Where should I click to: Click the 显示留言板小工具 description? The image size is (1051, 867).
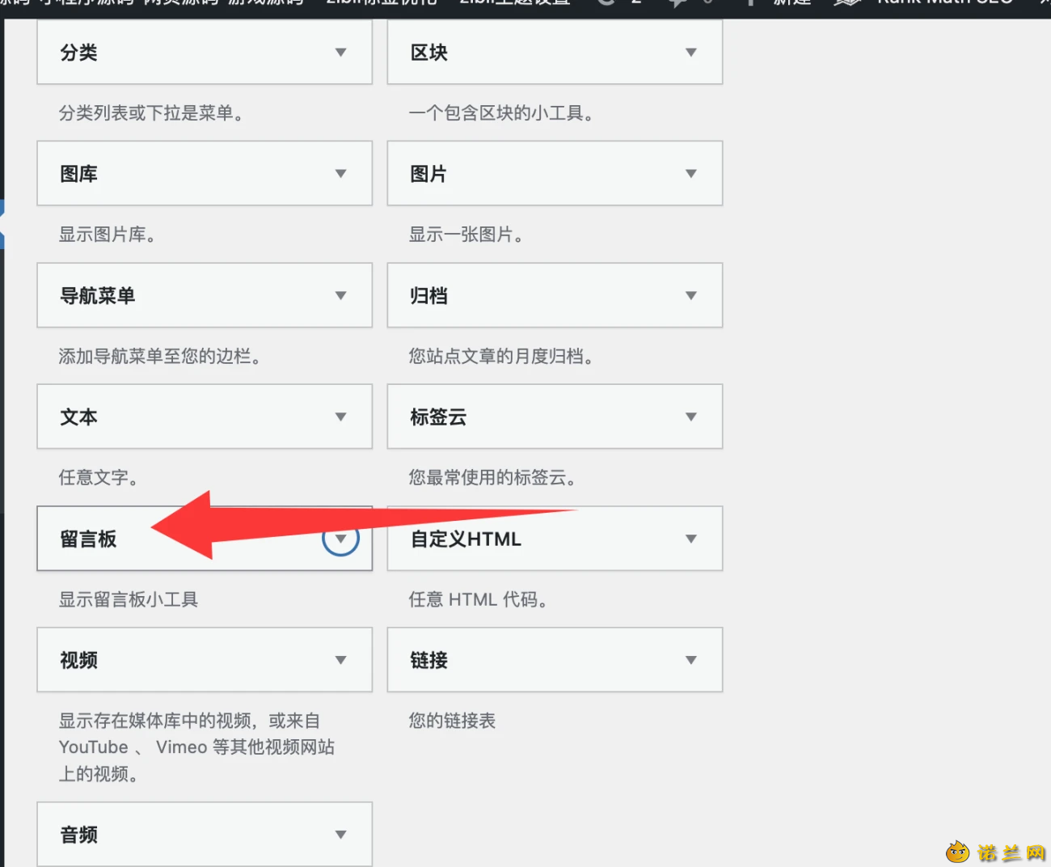coord(129,599)
